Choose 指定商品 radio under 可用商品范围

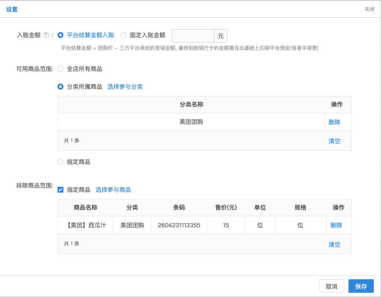60,162
